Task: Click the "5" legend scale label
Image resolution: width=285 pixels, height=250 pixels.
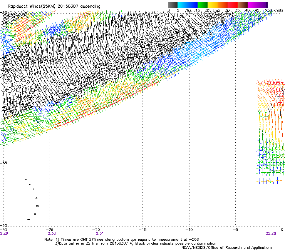Action: coord(178,10)
